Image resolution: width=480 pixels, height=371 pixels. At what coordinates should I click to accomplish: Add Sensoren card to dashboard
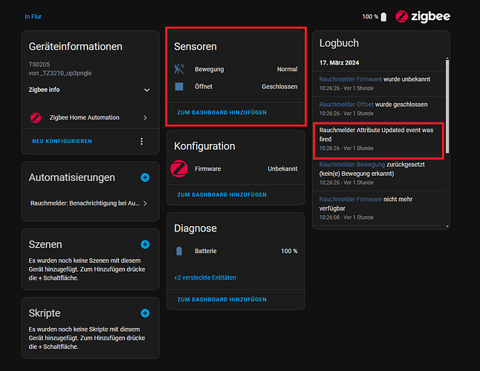click(222, 113)
